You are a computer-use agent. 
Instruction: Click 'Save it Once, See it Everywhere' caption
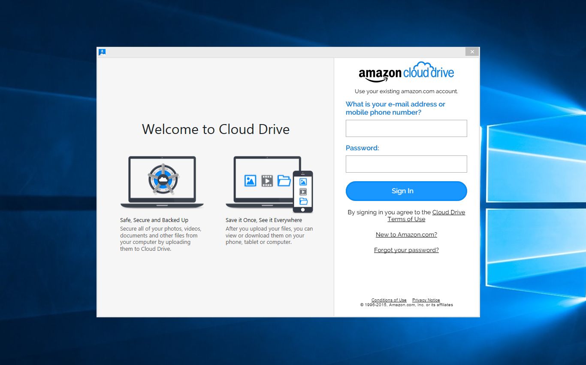click(264, 220)
